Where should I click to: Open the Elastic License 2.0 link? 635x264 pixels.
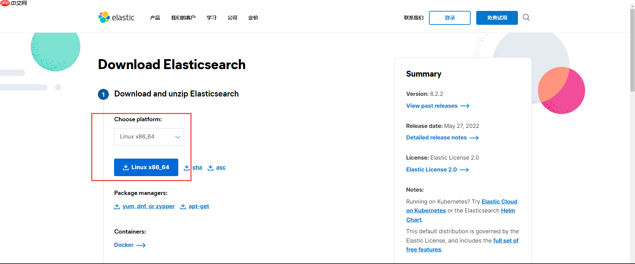coord(432,170)
